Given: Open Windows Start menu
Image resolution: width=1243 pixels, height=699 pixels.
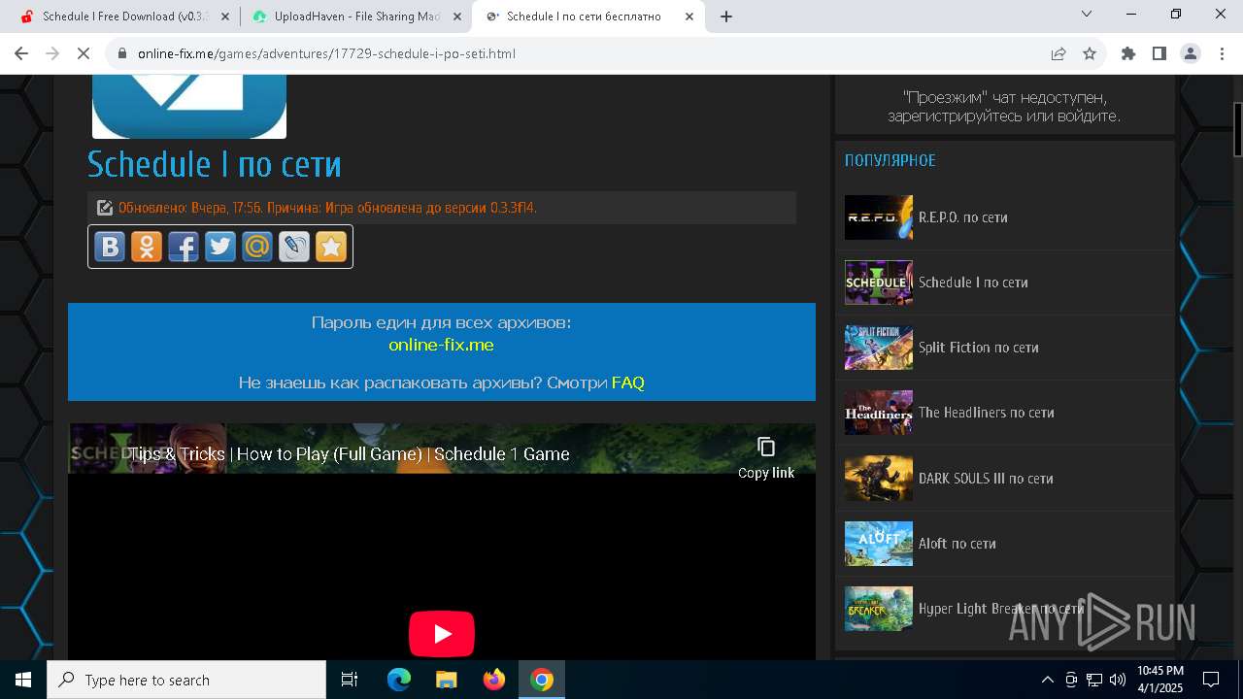Looking at the screenshot, I should point(23,680).
